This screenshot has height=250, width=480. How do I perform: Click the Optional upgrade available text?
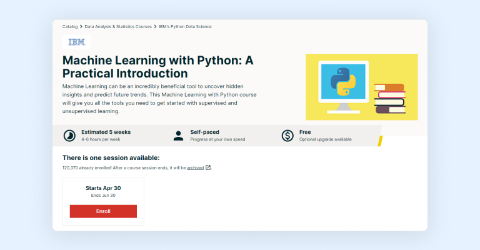325,139
